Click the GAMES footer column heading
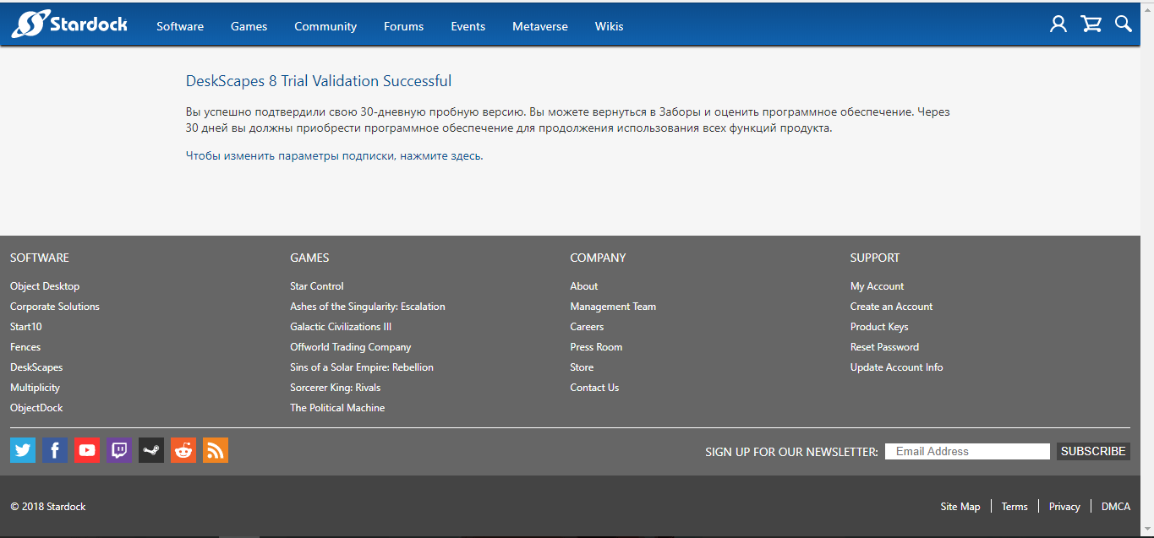This screenshot has width=1154, height=538. [x=309, y=258]
